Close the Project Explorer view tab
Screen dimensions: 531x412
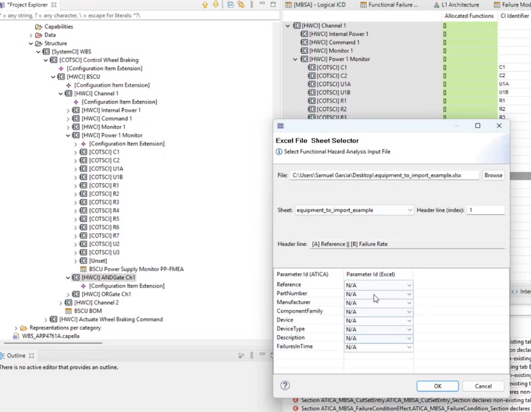pos(54,5)
